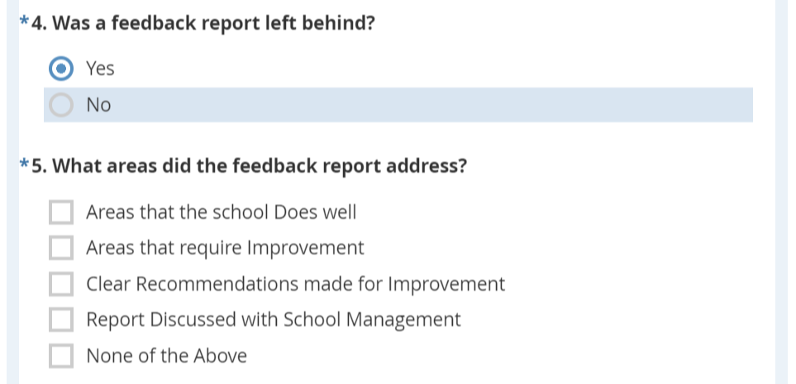The image size is (796, 384).
Task: Tick the "Areas that require Improvement" checkbox
Action: pos(61,249)
